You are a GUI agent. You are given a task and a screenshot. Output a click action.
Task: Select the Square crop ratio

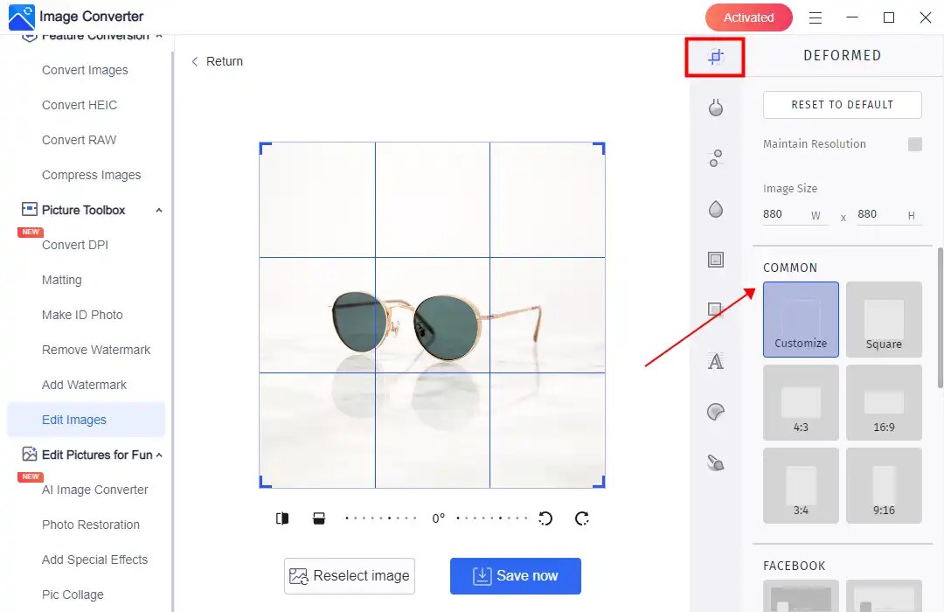click(x=884, y=319)
